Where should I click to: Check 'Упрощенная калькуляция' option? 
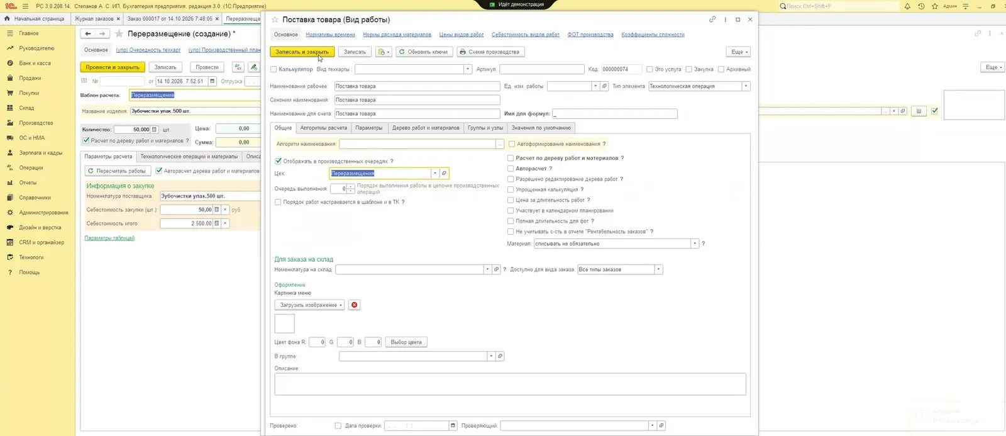(511, 189)
